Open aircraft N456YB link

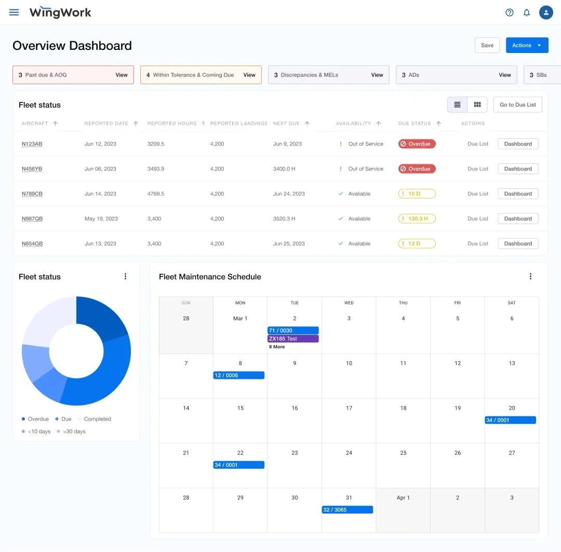pos(32,169)
